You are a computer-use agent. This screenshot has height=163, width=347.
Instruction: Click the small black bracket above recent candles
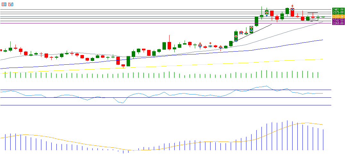pos(312,13)
